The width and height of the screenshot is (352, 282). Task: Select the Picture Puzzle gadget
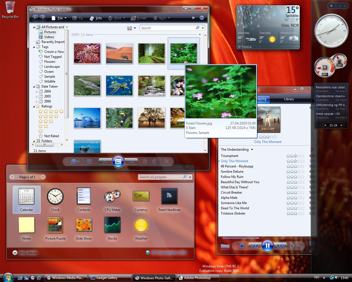coord(55,228)
